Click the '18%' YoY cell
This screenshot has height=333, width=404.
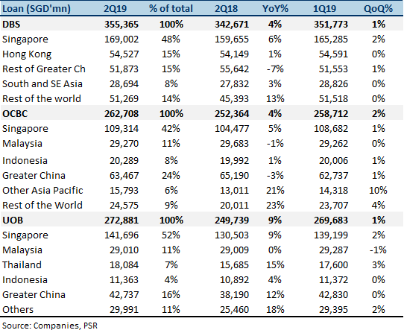coord(275,310)
